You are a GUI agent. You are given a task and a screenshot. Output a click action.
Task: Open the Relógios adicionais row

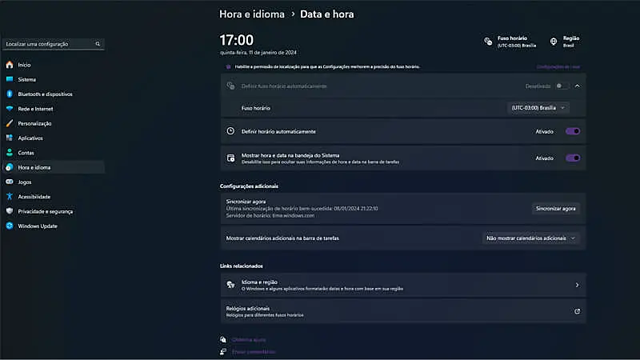tap(403, 311)
